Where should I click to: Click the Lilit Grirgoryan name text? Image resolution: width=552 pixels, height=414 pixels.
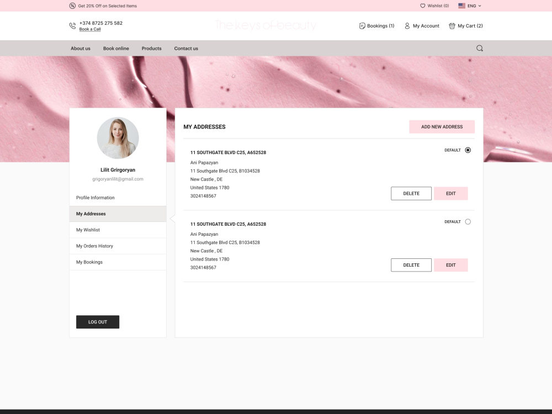click(x=118, y=169)
